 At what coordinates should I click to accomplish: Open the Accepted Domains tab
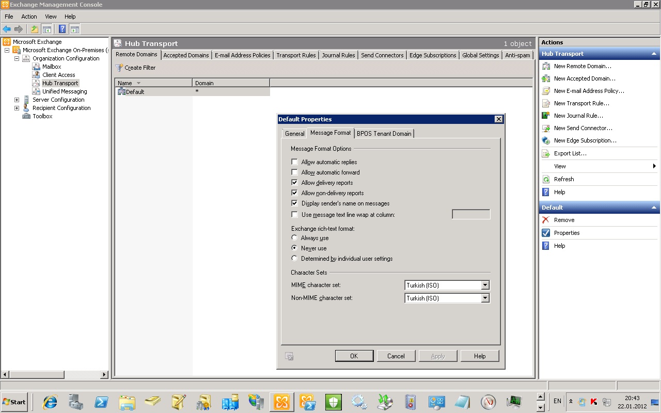186,55
